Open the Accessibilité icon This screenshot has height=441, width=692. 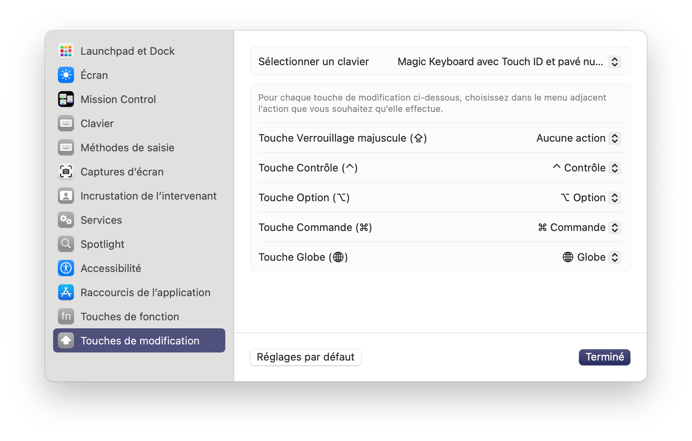66,268
